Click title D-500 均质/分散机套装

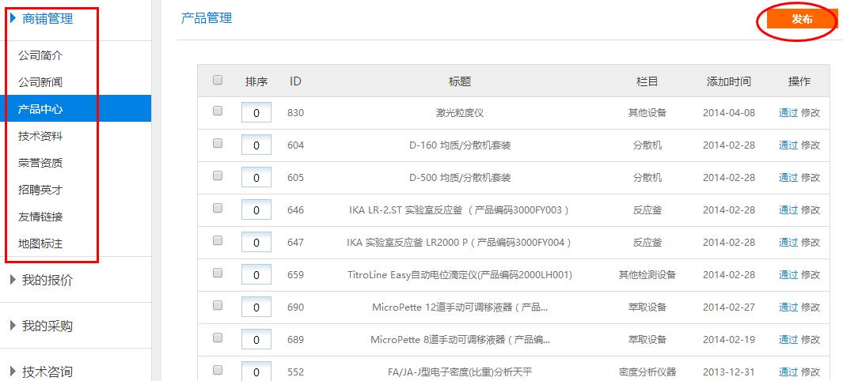point(460,178)
